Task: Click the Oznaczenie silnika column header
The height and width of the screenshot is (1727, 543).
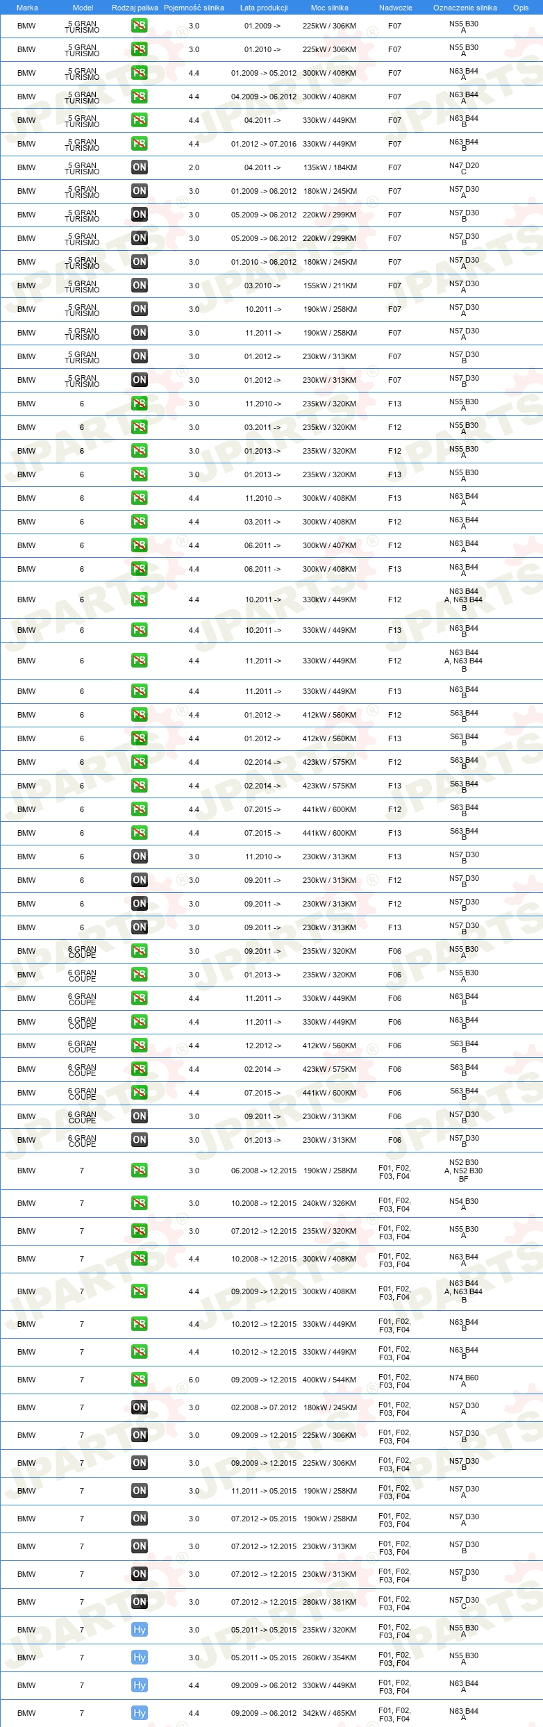Action: click(465, 8)
